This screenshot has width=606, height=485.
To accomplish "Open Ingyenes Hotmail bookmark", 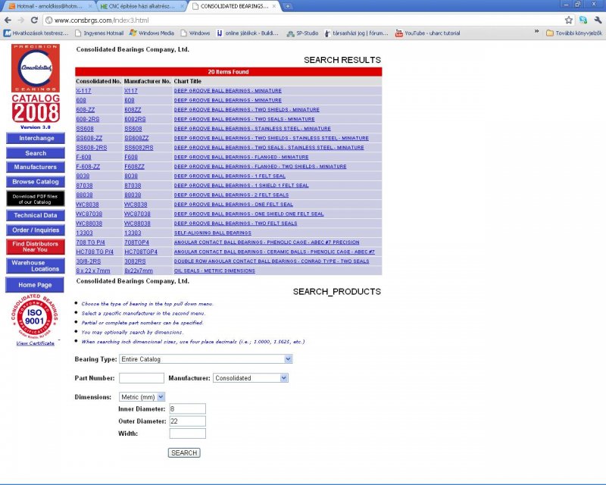I will tap(99, 33).
